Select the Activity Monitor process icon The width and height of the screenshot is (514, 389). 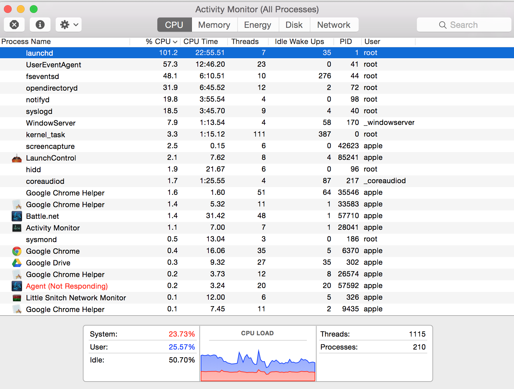tap(17, 228)
